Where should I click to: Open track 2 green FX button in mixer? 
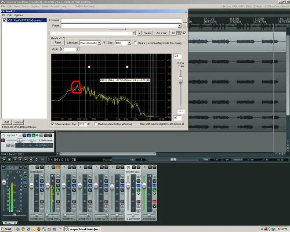click(x=58, y=190)
